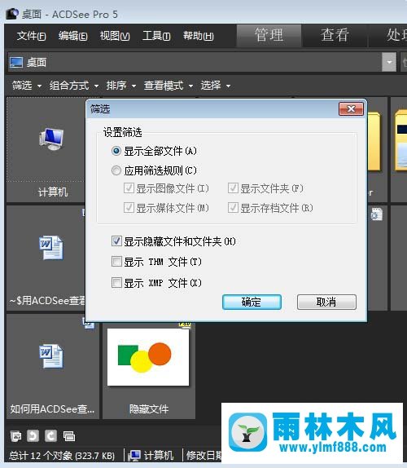Click the 确定 button

pyautogui.click(x=252, y=302)
